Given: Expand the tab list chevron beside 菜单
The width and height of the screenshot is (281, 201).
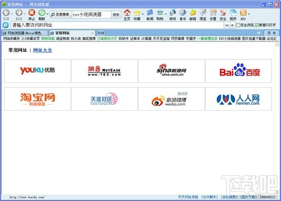Looking at the screenshot, I should [259, 33].
